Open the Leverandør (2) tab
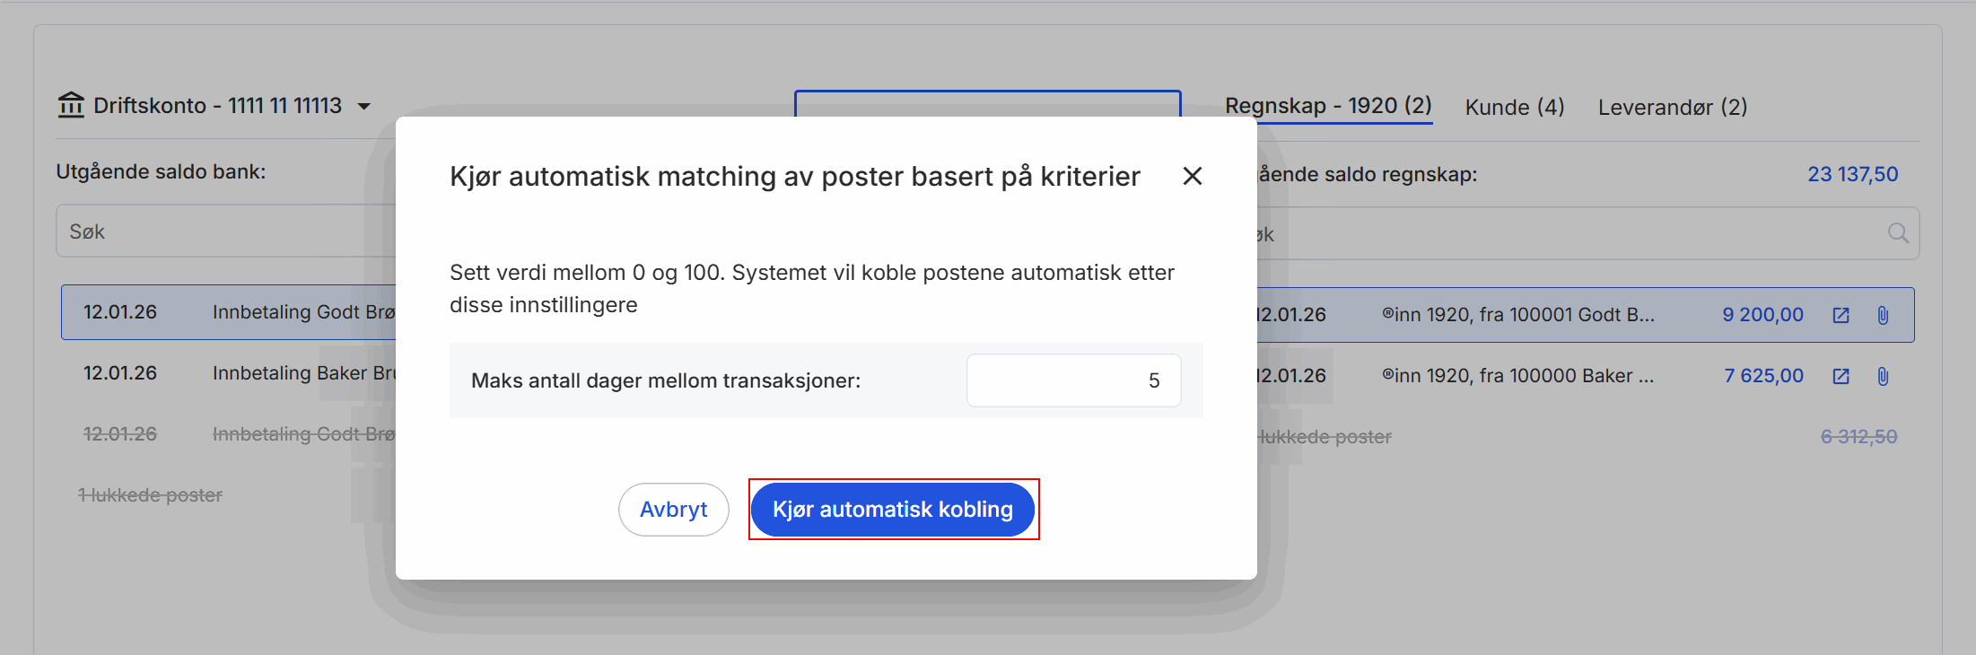The width and height of the screenshot is (1976, 655). point(1672,108)
